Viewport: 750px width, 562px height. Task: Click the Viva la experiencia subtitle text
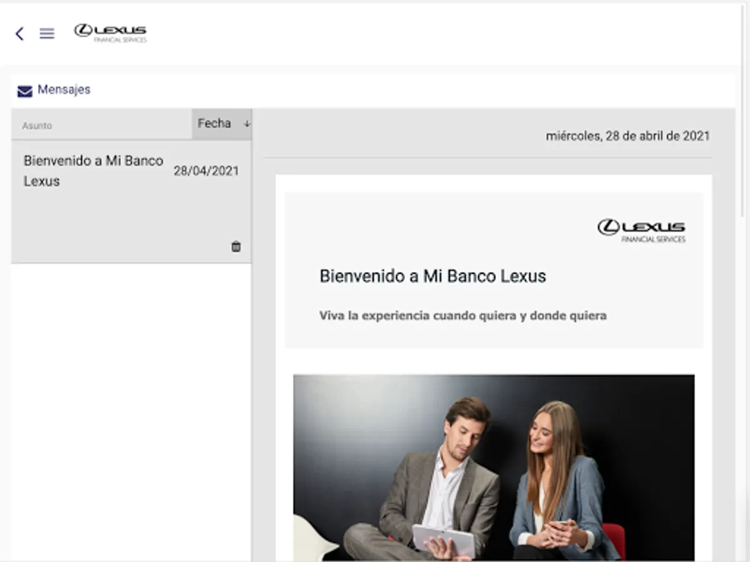(x=463, y=315)
